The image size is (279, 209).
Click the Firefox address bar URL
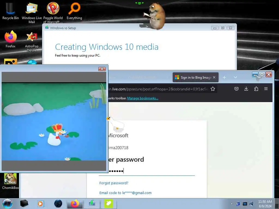[x=157, y=89]
